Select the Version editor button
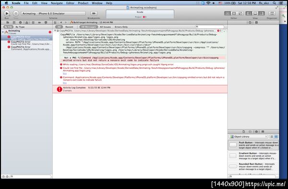The height and width of the screenshot is (189, 288). point(240,13)
